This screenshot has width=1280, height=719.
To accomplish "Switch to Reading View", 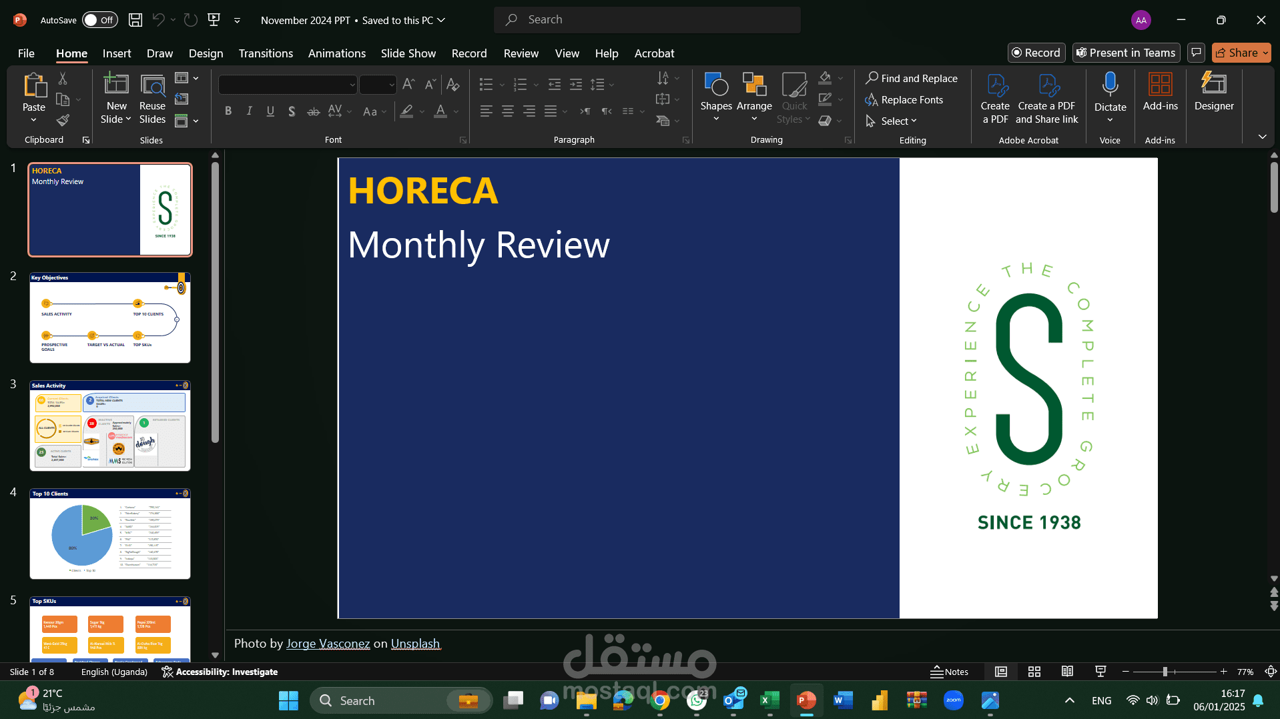I will point(1068,672).
